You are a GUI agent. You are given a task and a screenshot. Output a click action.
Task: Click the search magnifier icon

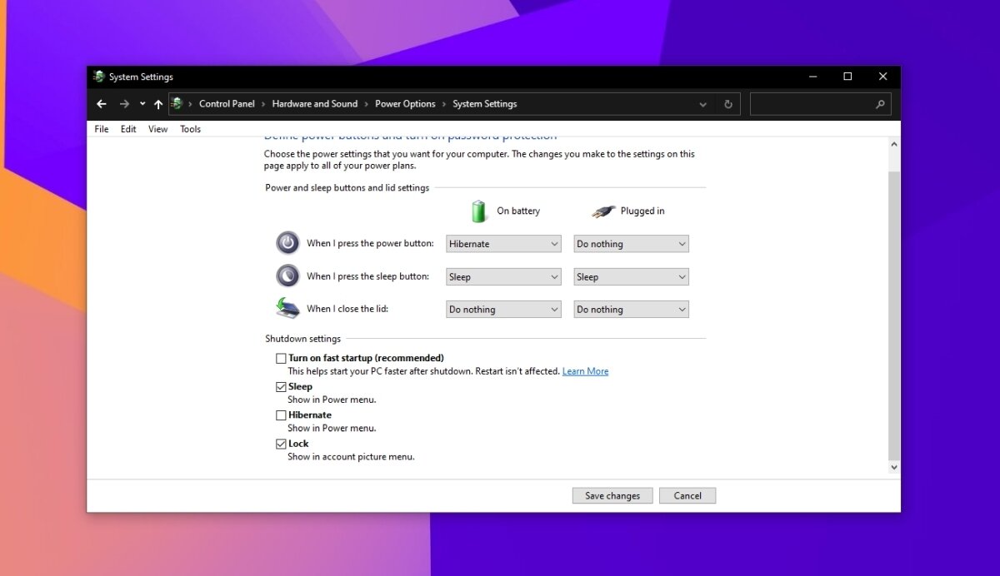(x=880, y=104)
